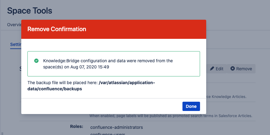Click the Remove Confirmation dialog title
Viewport: 270px width, 135px height.
click(x=57, y=29)
